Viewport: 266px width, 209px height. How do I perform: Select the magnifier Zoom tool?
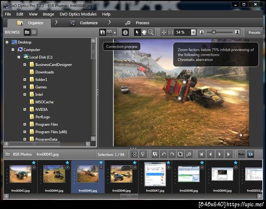coord(151,32)
